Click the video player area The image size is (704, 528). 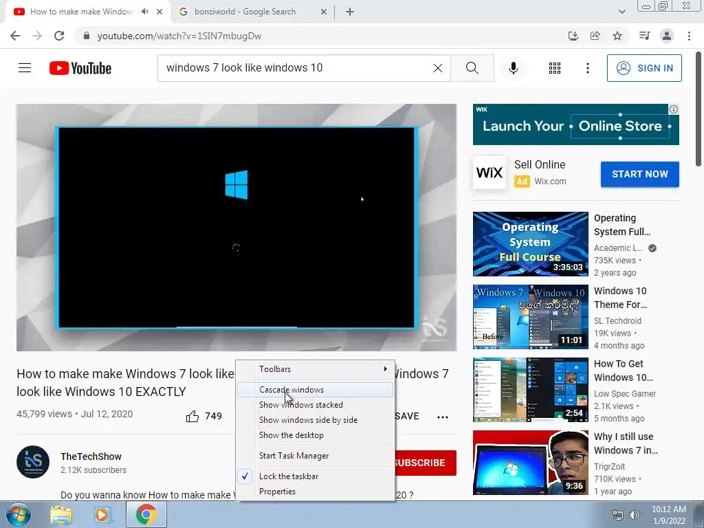[236, 227]
